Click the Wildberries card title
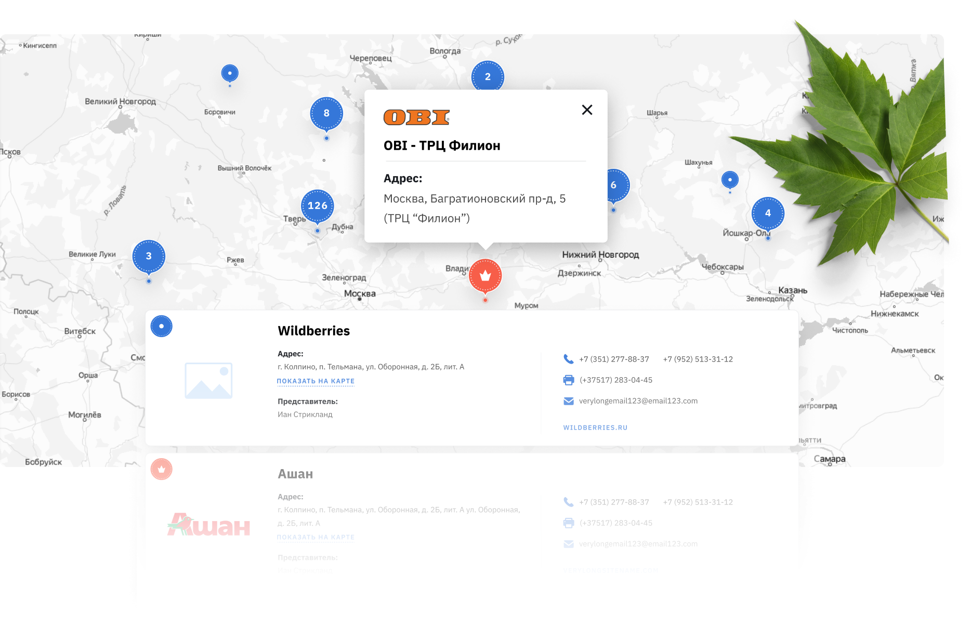Viewport: 971px width, 627px height. 314,331
